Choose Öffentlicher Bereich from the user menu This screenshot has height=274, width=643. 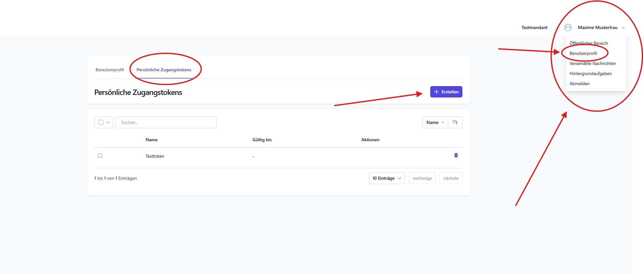point(588,43)
